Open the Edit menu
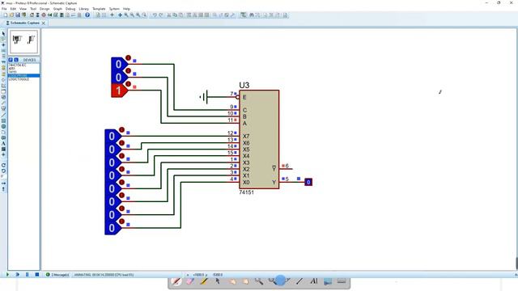Image resolution: width=518 pixels, height=291 pixels. (13, 9)
